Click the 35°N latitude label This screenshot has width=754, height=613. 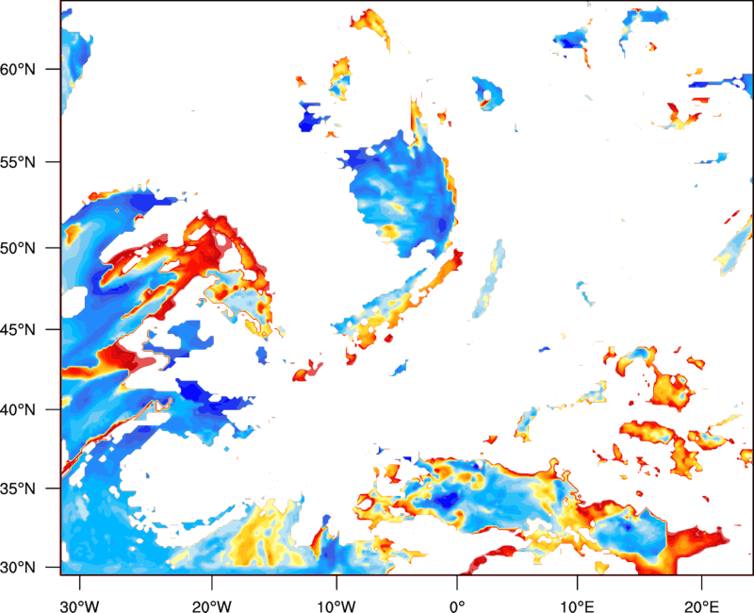[18, 489]
